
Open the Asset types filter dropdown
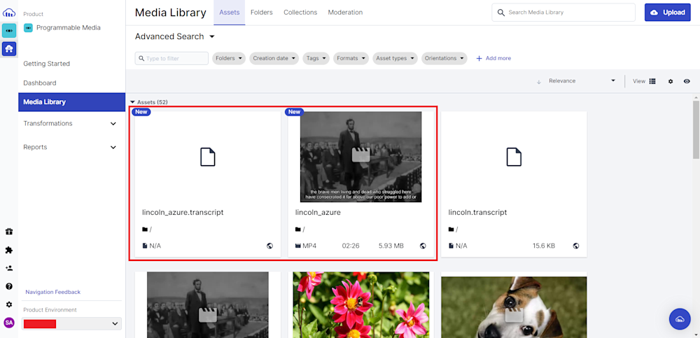click(x=395, y=59)
